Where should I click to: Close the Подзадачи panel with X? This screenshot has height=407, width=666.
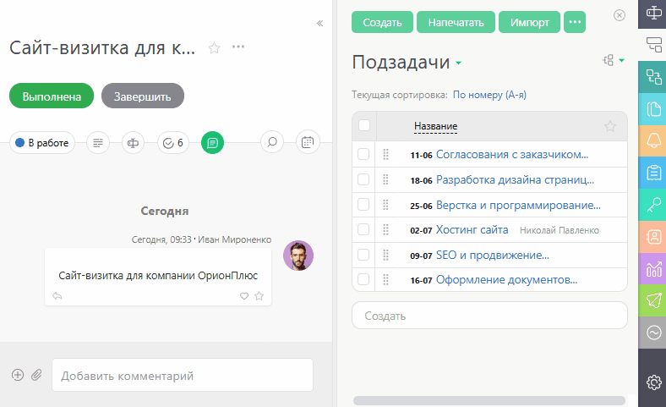point(620,16)
